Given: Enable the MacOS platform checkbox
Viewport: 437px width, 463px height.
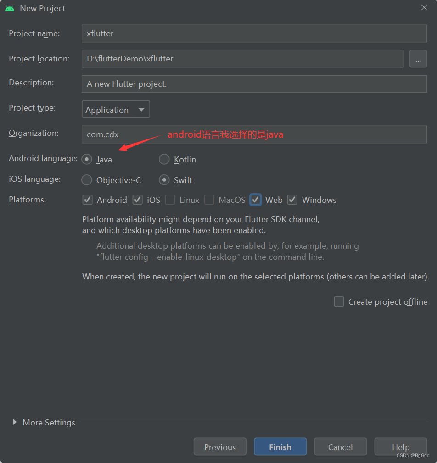Looking at the screenshot, I should click(209, 200).
